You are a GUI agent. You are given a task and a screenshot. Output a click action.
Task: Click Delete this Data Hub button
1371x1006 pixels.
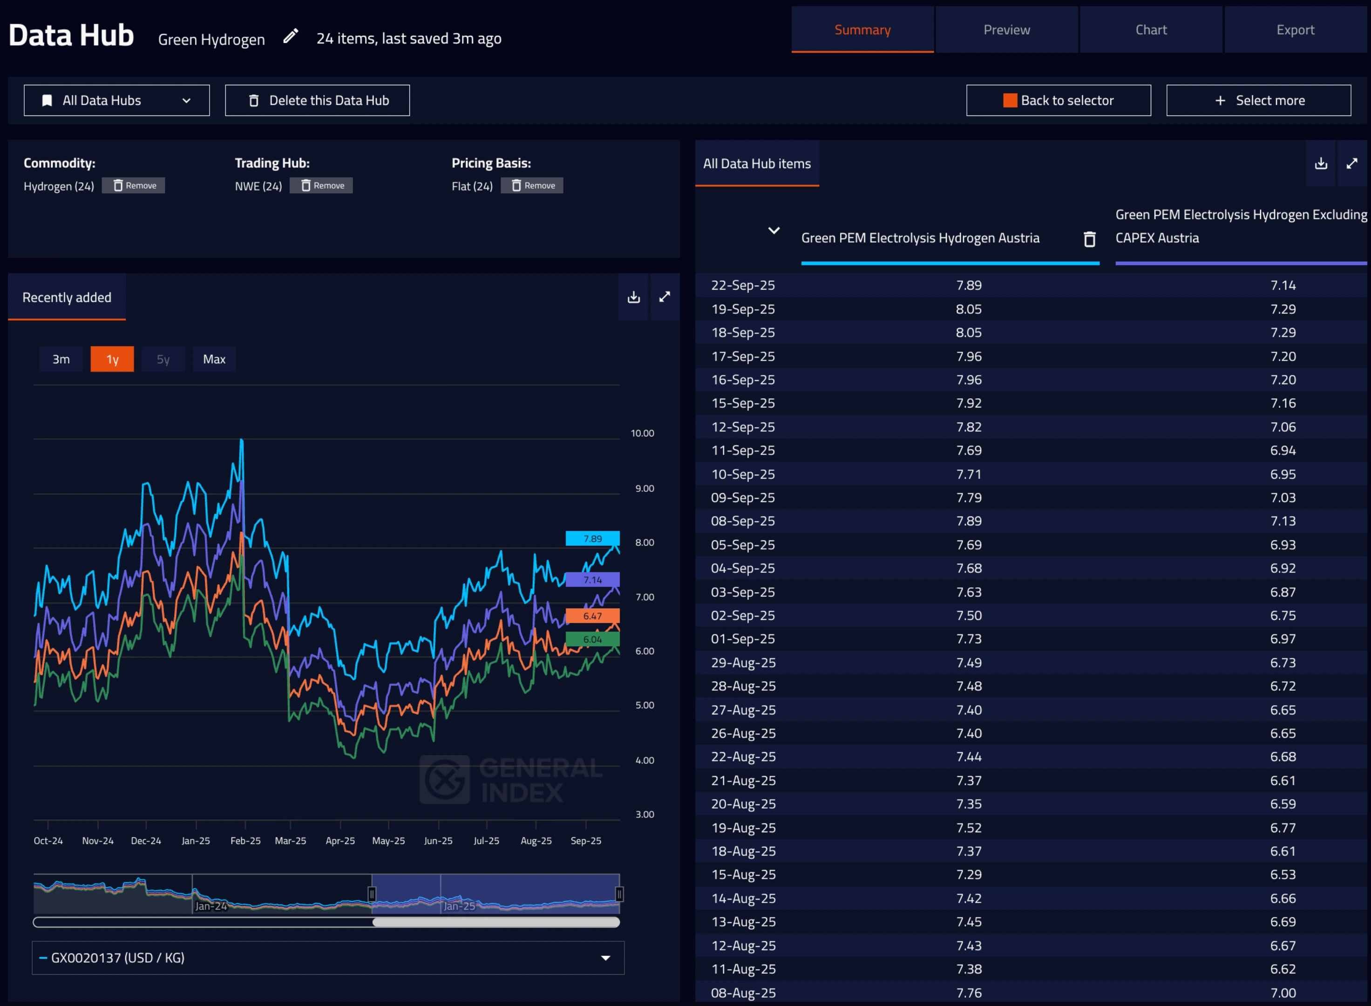(x=317, y=101)
